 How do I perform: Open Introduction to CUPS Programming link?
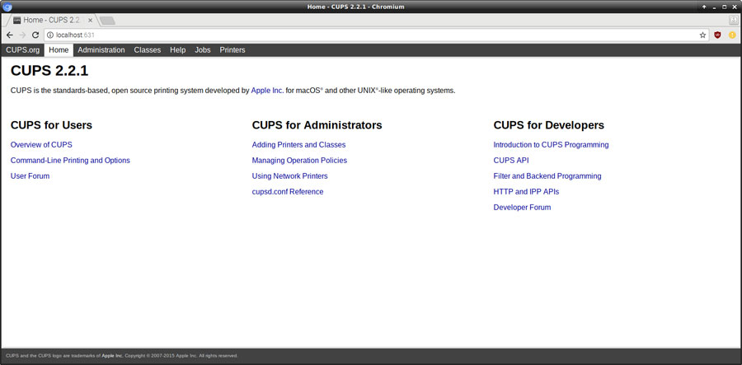pos(551,145)
